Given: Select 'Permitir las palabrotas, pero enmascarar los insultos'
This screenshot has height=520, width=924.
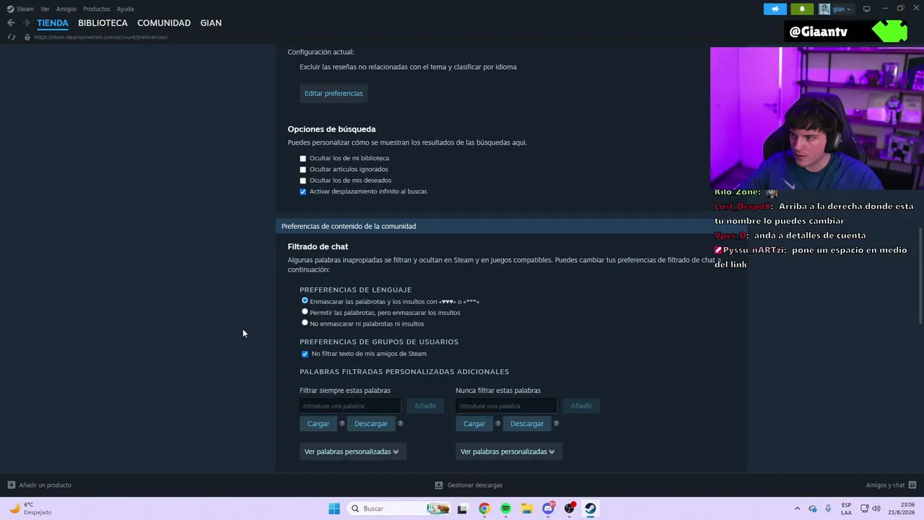Looking at the screenshot, I should click(305, 312).
